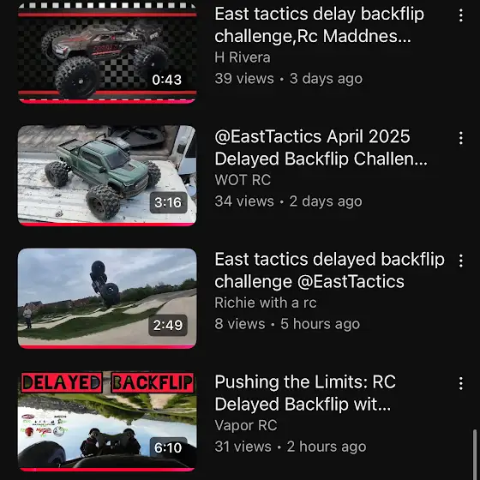Click the 3:16 duration badge
This screenshot has width=480, height=480.
[x=168, y=202]
